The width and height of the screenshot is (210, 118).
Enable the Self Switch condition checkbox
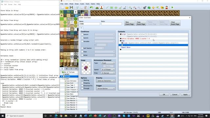[82, 48]
